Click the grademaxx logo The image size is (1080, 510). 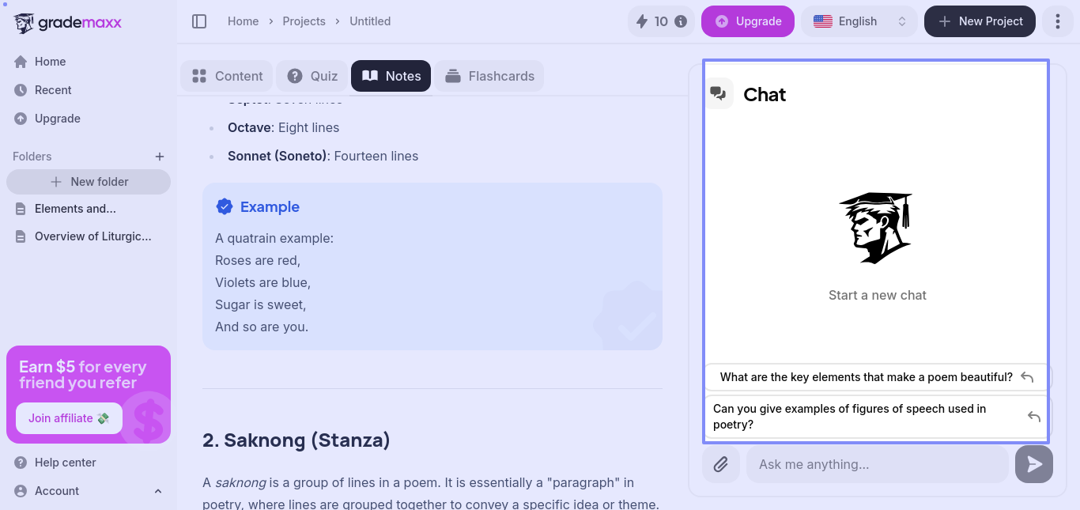[67, 22]
